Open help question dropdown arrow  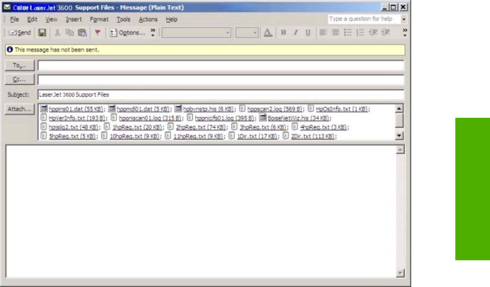pyautogui.click(x=404, y=19)
